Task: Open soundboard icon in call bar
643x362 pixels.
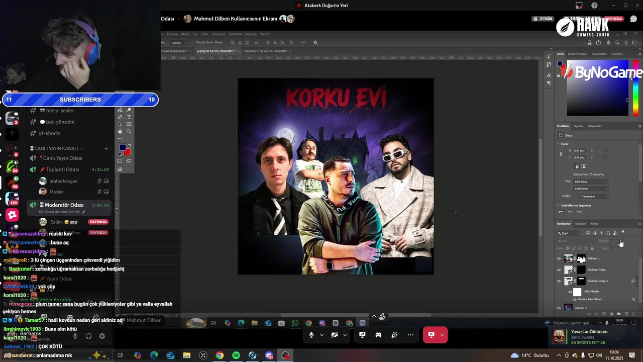Action: click(395, 335)
